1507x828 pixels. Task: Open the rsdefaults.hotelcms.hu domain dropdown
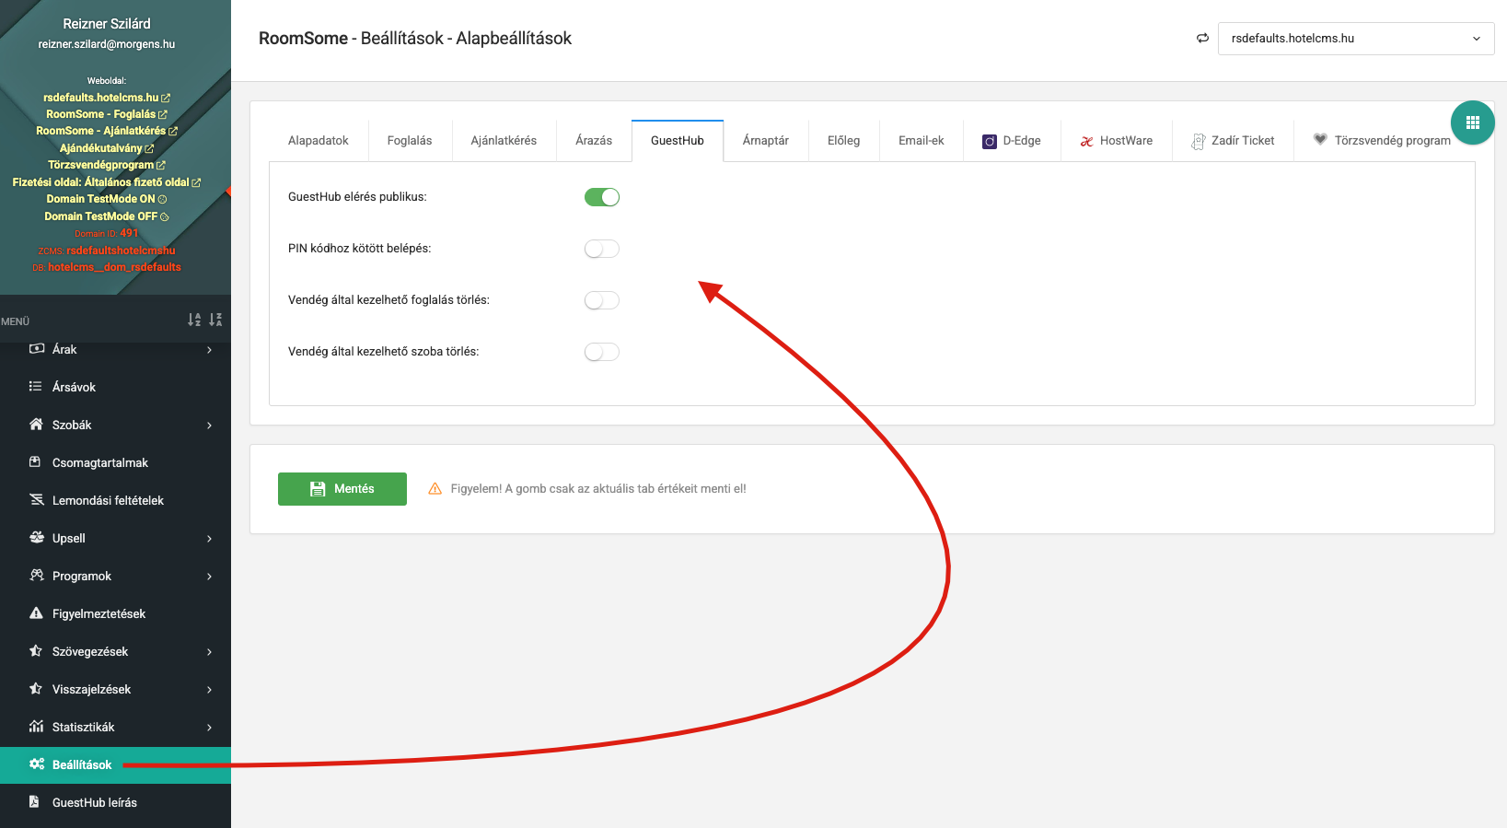click(1355, 39)
